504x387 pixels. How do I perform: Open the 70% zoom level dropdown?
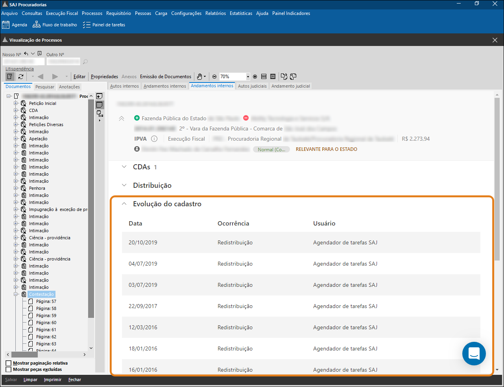point(248,77)
